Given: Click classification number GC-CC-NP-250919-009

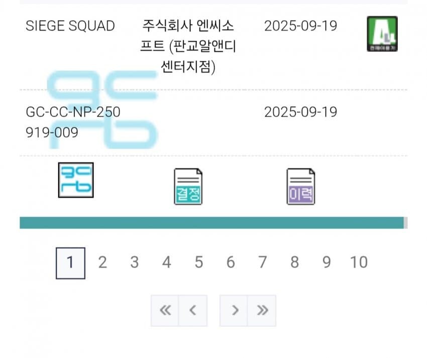Looking at the screenshot, I should 73,123.
